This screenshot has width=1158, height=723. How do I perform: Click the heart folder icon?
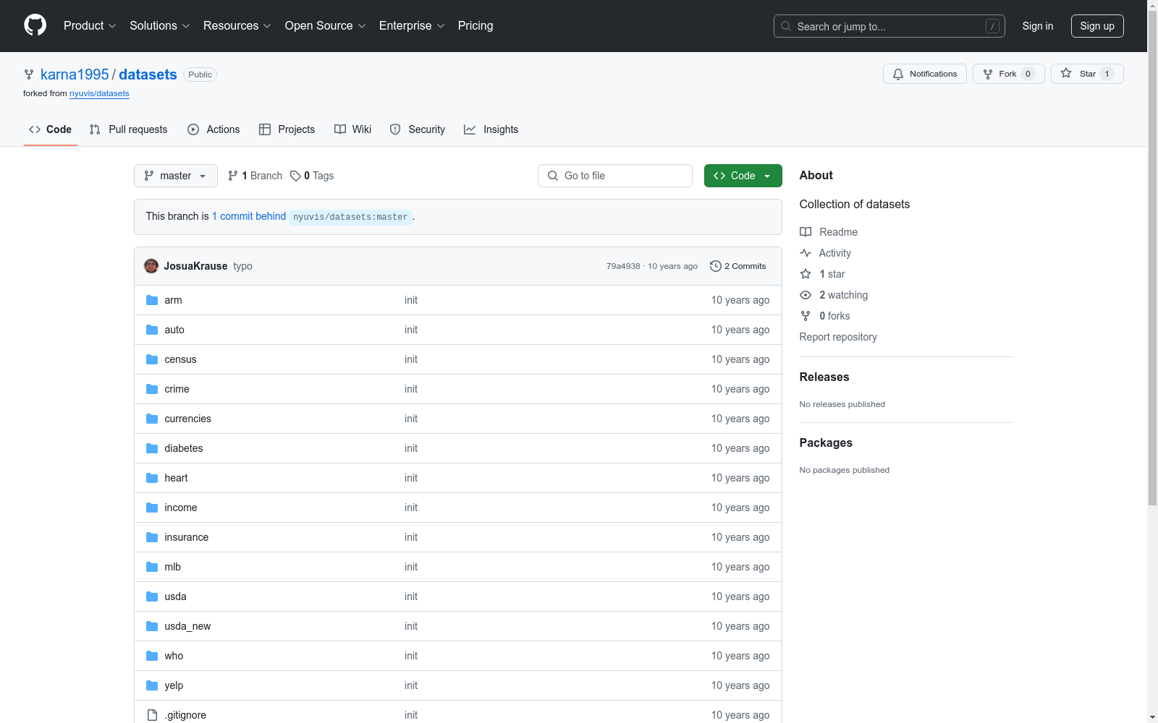point(152,478)
